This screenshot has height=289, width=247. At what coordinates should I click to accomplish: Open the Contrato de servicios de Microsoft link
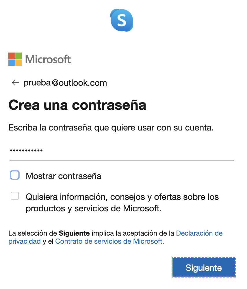109,241
